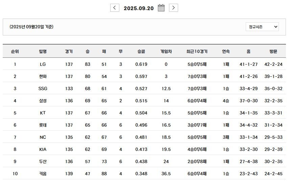The width and height of the screenshot is (290, 181).
Task: Click 한화's win rate 0.597
Action: tap(141, 76)
